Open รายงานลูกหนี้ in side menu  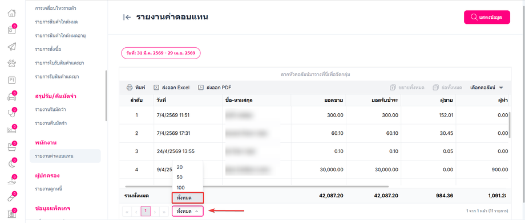click(x=49, y=189)
